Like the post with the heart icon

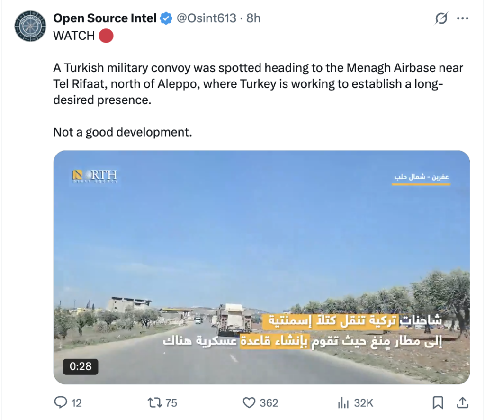(249, 402)
